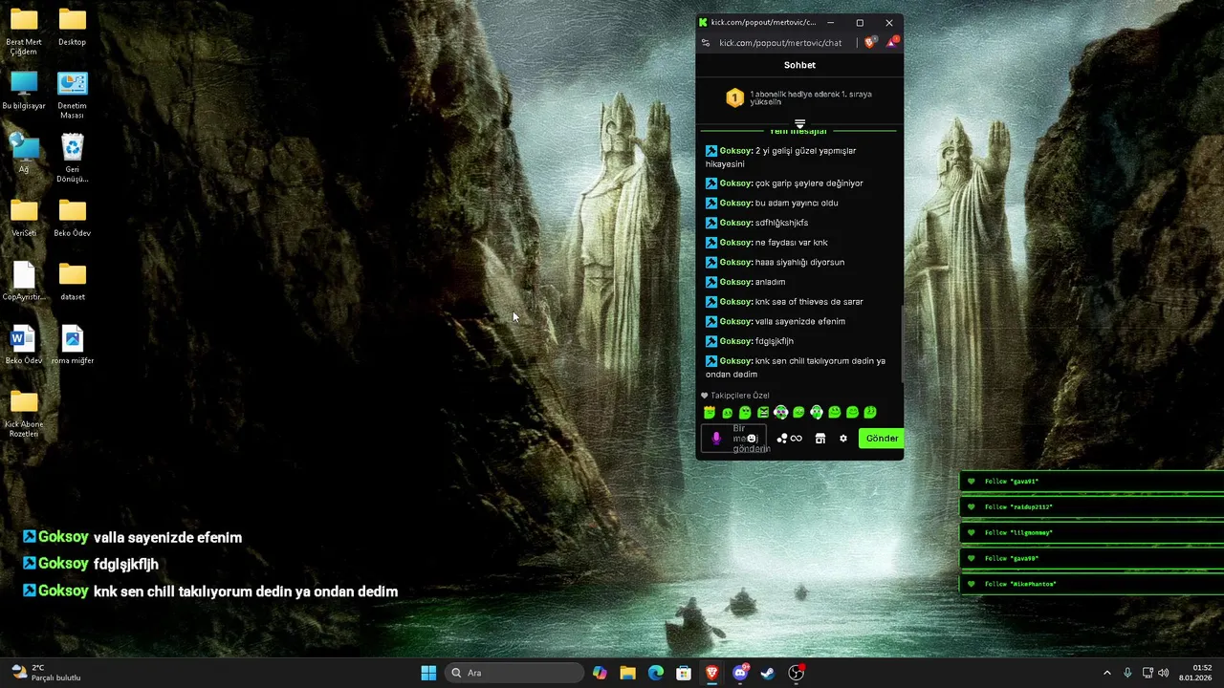This screenshot has width=1224, height=688.
Task: Open site settings icon left of URL
Action: point(706,43)
